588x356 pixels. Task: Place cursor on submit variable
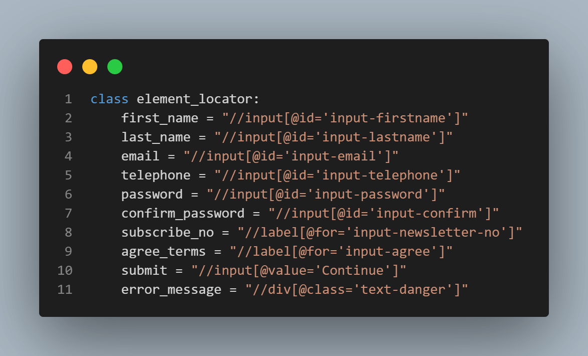[144, 271]
